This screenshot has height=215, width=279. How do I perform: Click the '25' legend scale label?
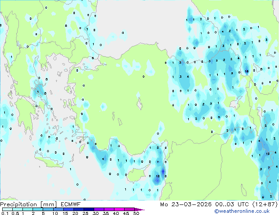point(85,213)
